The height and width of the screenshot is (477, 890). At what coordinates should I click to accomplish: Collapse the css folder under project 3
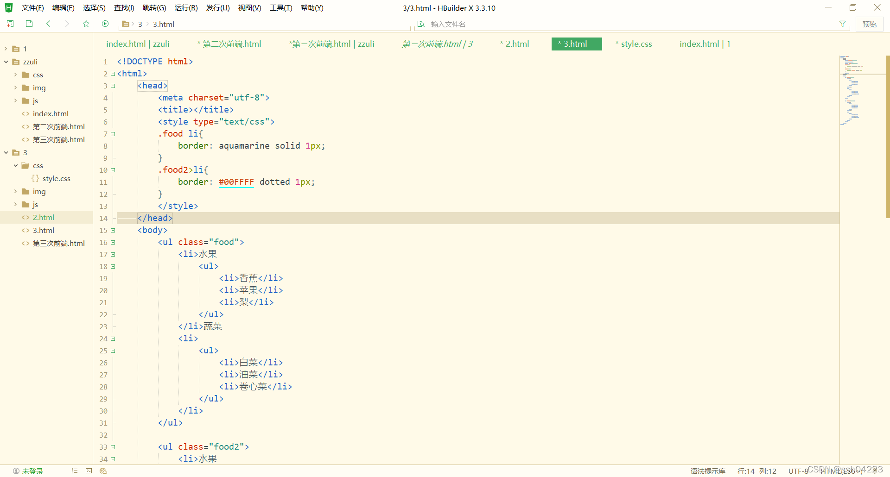click(15, 165)
